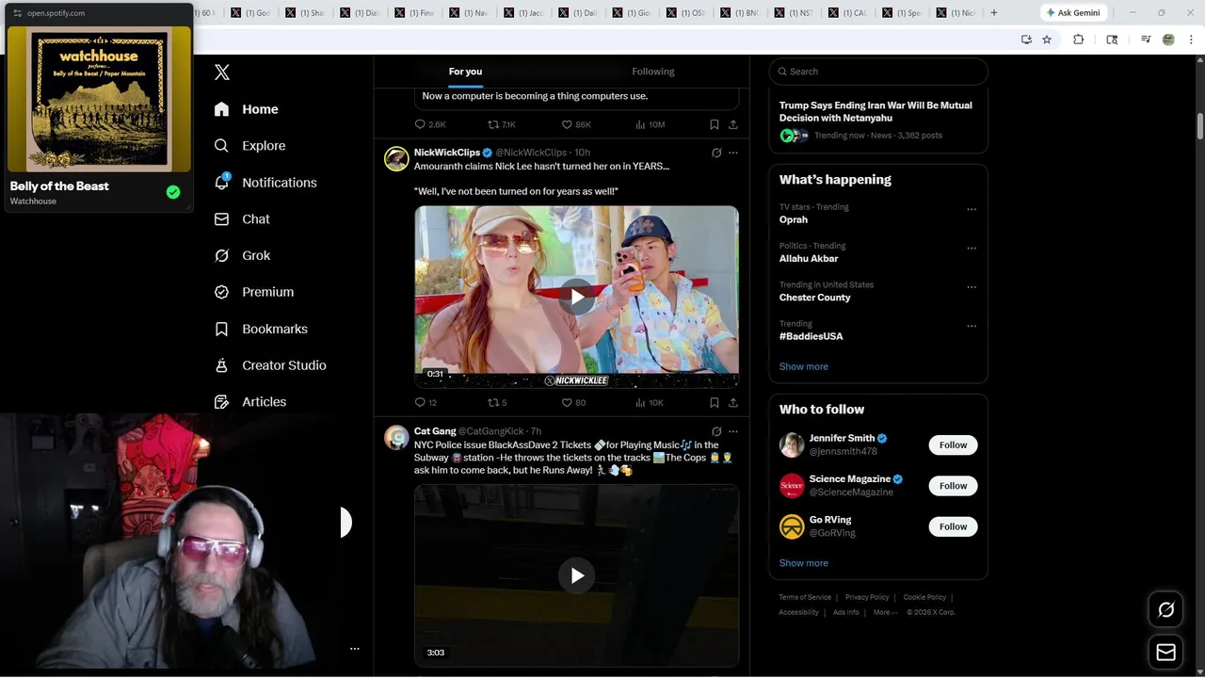Screen dimensions: 1205x678
Task: Click the Spotify mini player album art
Action: (x=99, y=99)
